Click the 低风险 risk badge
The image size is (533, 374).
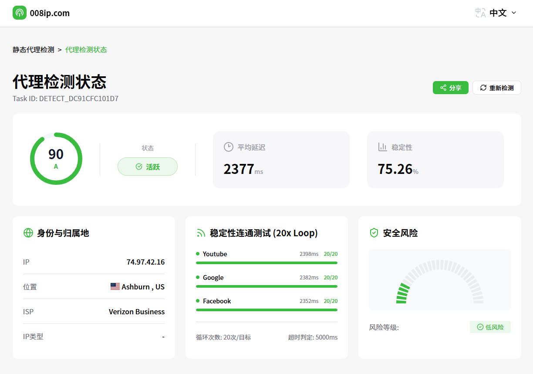[x=490, y=327]
